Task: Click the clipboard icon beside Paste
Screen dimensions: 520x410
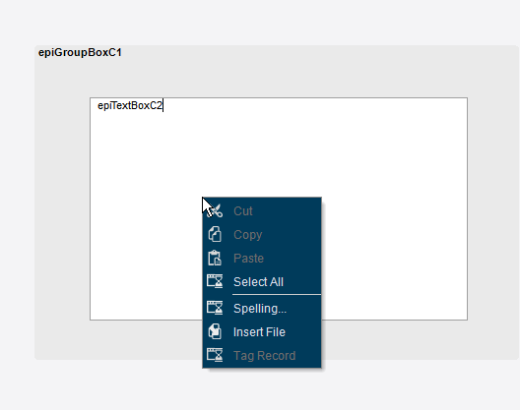Action: click(x=215, y=258)
